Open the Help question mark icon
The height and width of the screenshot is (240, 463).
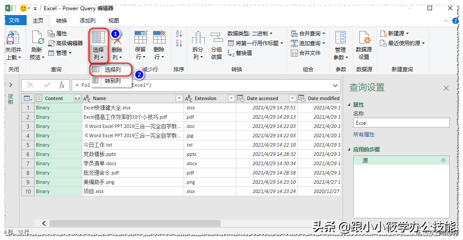click(455, 21)
